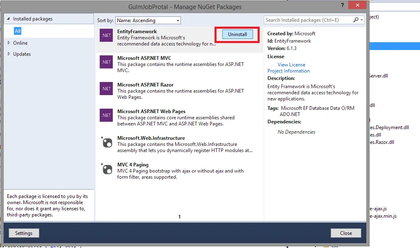Click the Microsoft ASP.NET Web Pages icon
420x248 pixels.
[x=106, y=115]
